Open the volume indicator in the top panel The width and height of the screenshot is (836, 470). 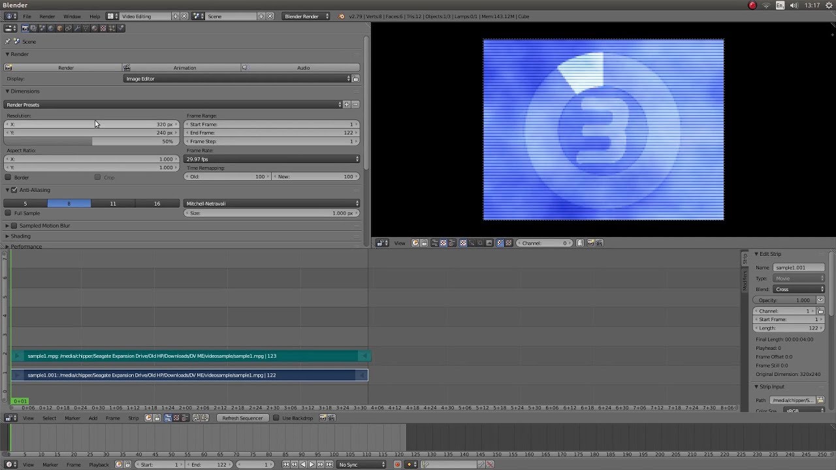(x=794, y=5)
